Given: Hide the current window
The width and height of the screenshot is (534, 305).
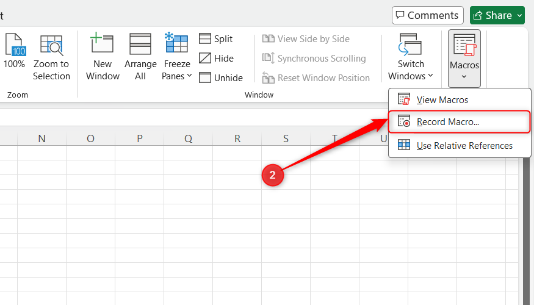Looking at the screenshot, I should coord(216,58).
